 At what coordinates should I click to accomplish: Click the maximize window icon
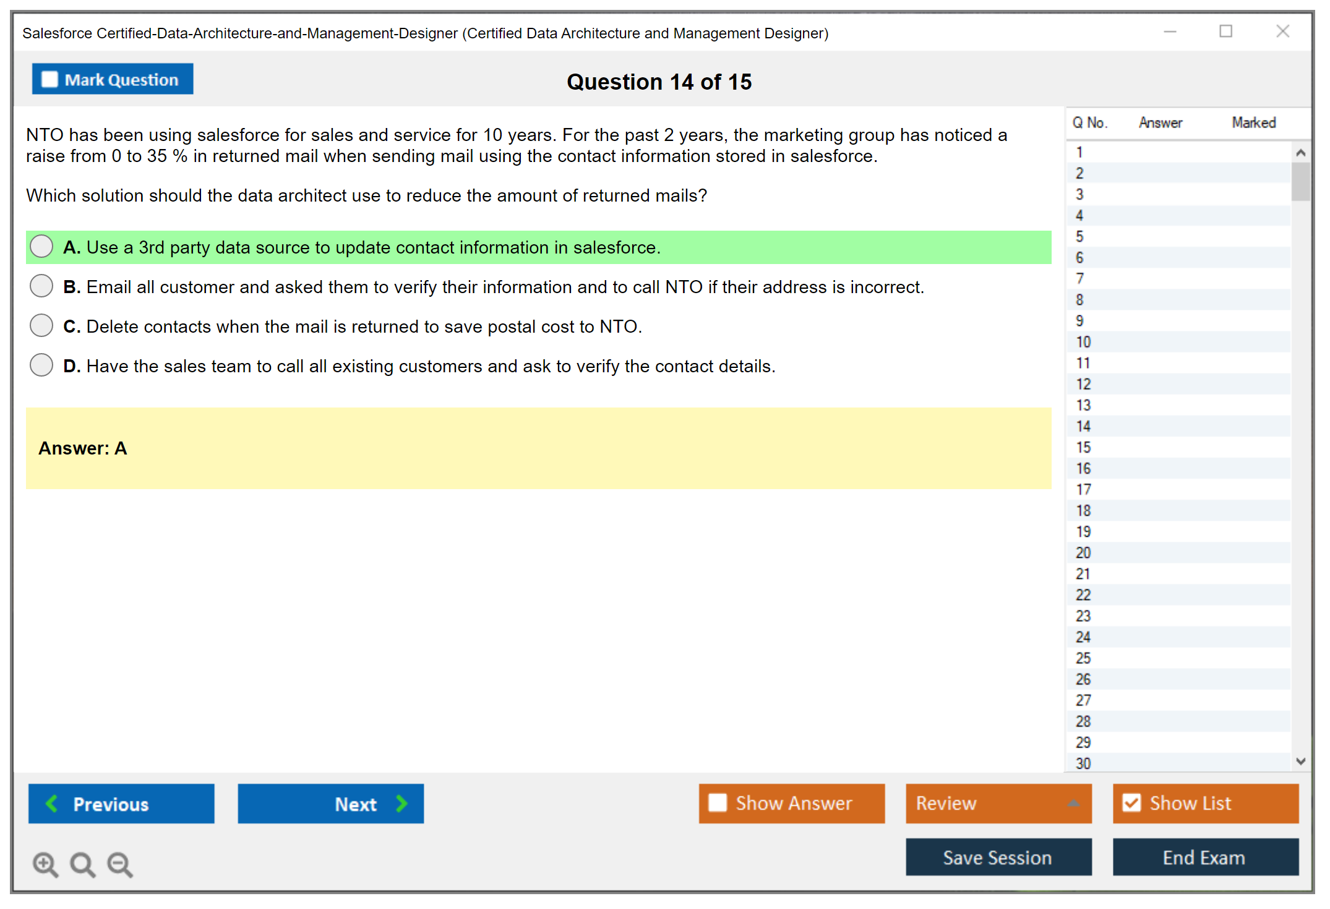(1225, 32)
